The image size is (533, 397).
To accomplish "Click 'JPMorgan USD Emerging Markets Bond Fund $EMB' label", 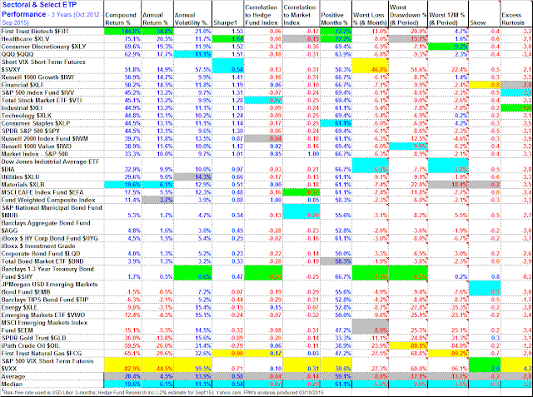I will [x=50, y=288].
